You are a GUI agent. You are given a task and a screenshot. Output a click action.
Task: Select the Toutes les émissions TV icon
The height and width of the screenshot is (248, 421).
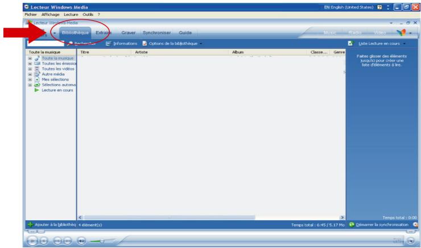coord(37,64)
